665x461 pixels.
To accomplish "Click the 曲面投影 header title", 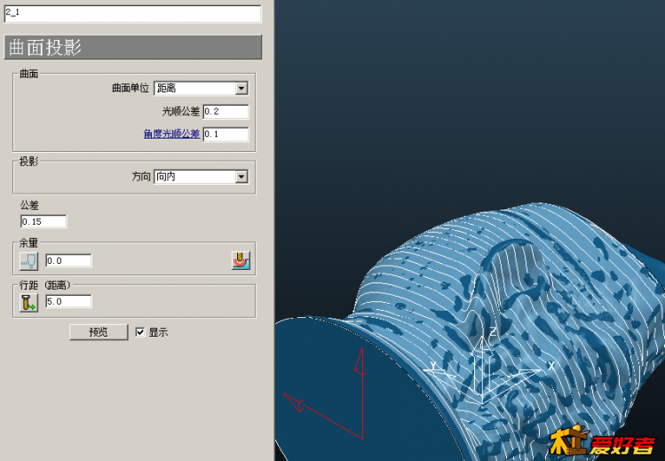I will (45, 47).
